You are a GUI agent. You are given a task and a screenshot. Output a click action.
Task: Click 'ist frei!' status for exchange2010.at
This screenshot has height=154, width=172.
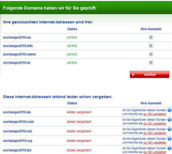coord(72,63)
